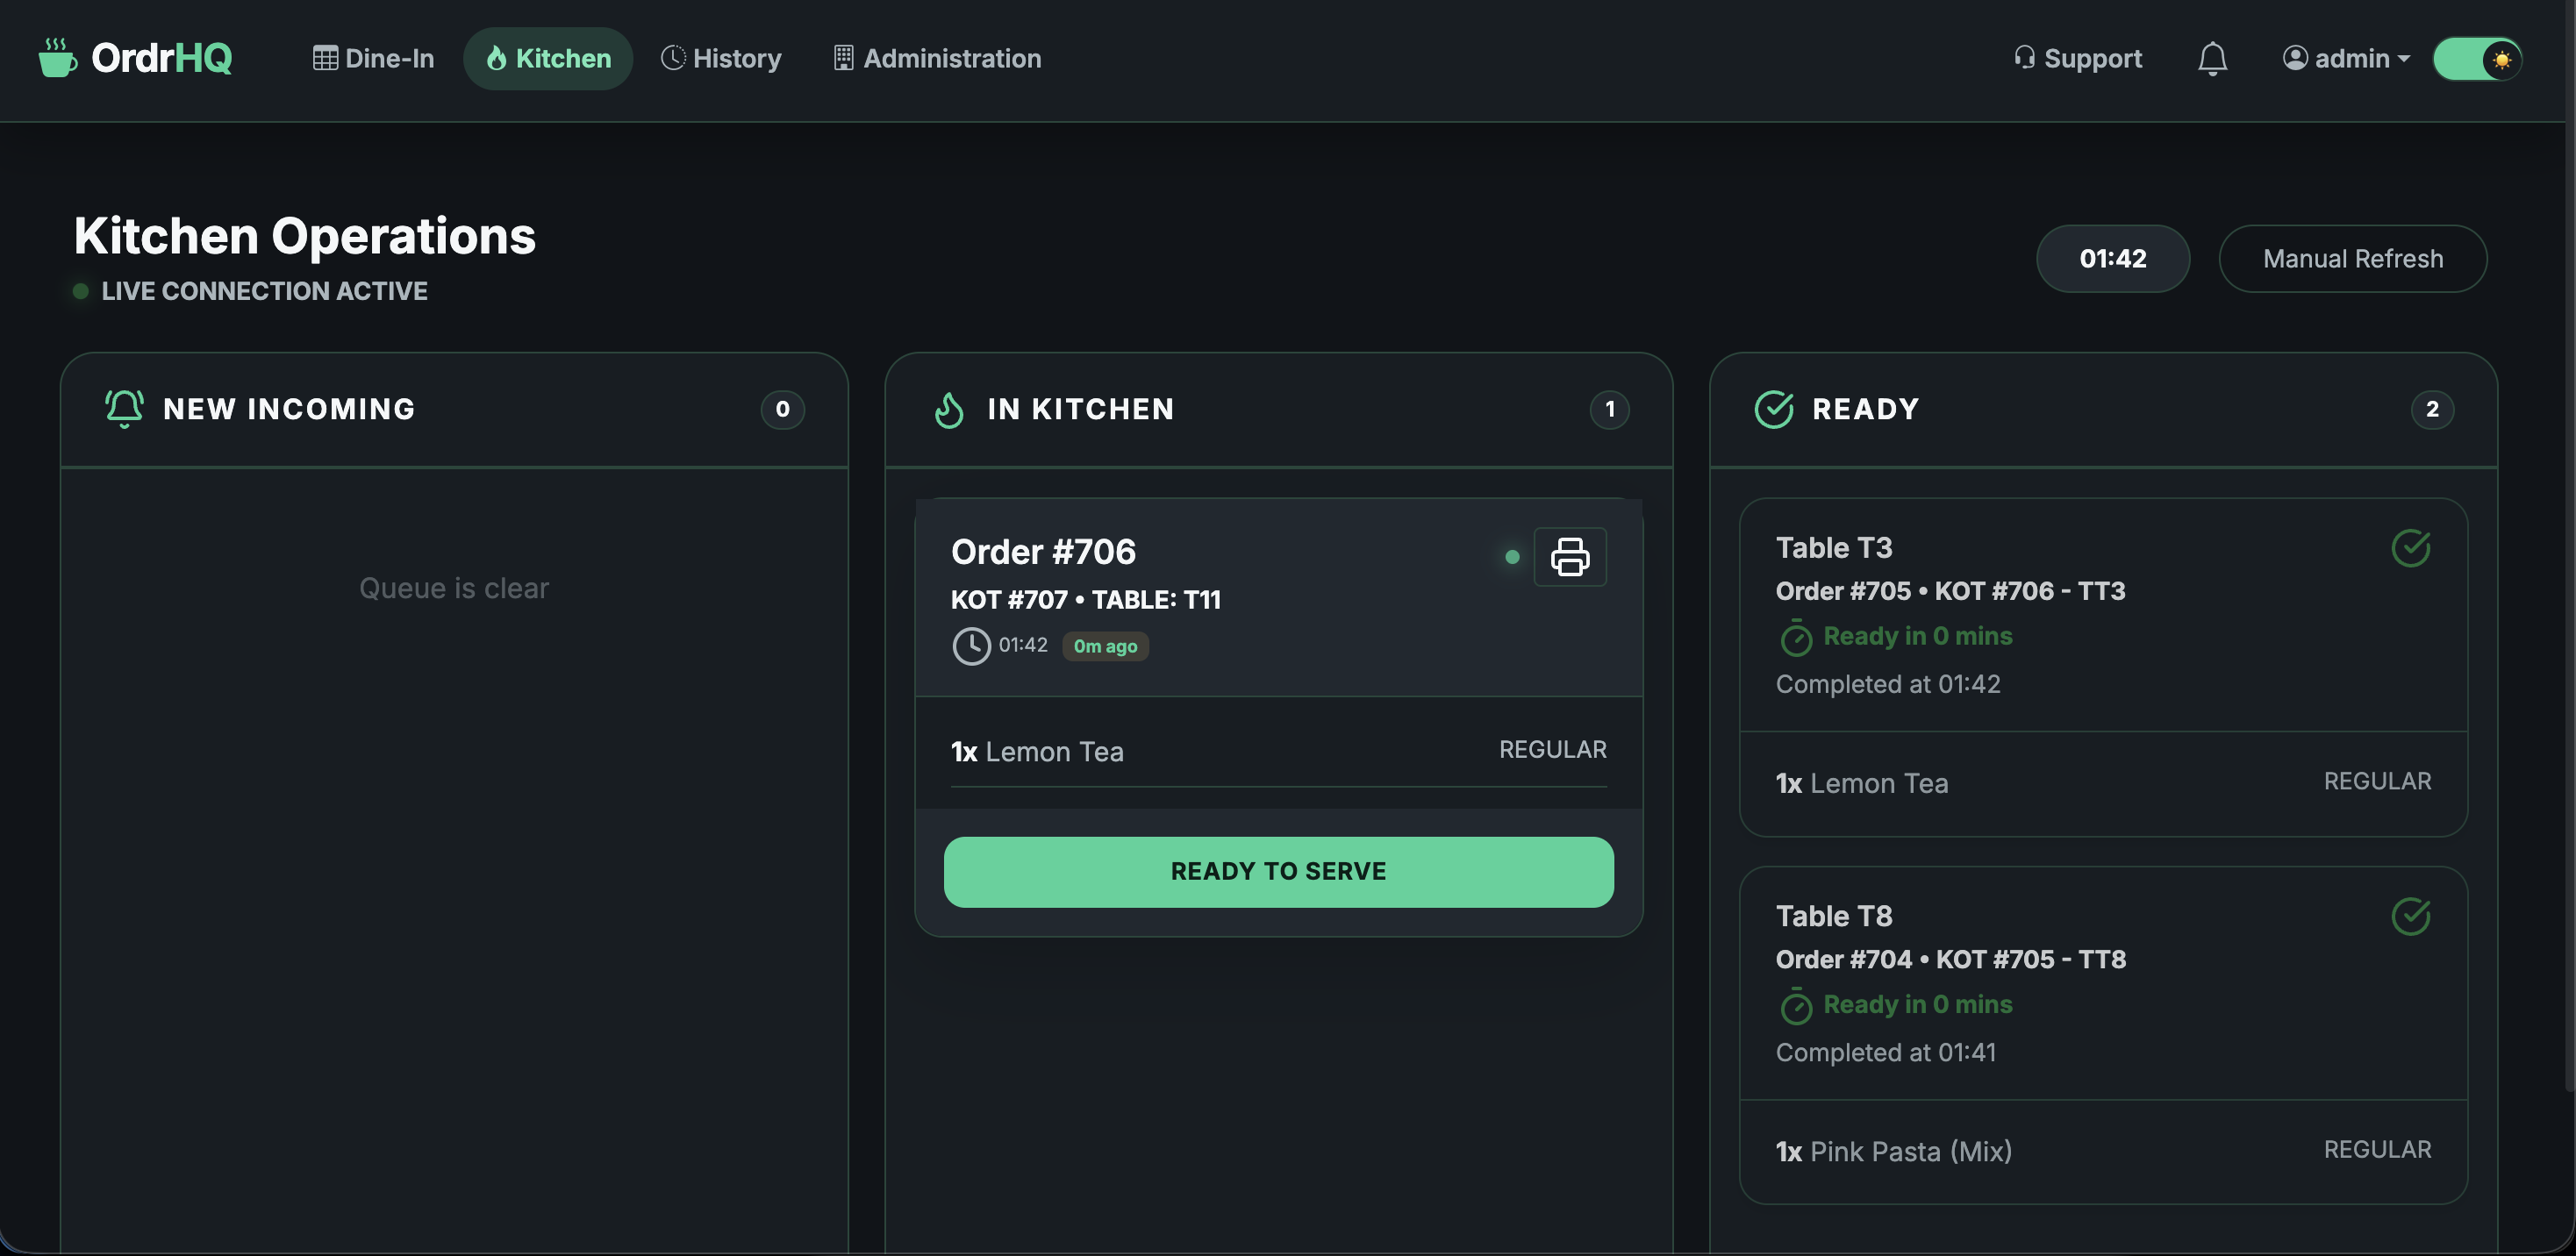Screen dimensions: 2576x1256
Task: Click the New Incoming bell icon
Action: 124,409
